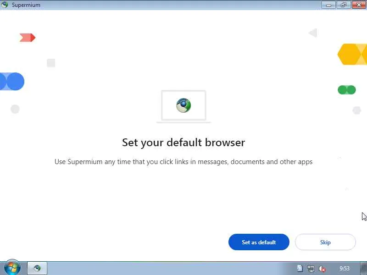Click the Set as default button
Image resolution: width=367 pixels, height=275 pixels.
tap(259, 242)
